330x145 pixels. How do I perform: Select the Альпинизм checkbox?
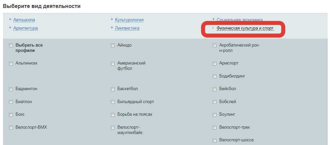coord(11,64)
